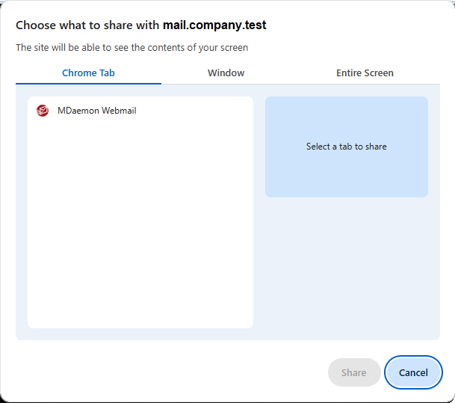
Task: Switch to the Window tab
Action: (x=226, y=73)
